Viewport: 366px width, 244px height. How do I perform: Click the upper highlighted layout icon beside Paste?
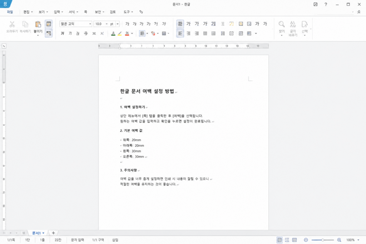pyautogui.click(x=49, y=24)
